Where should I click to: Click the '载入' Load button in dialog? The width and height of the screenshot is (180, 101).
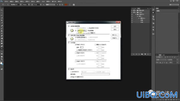point(115,35)
